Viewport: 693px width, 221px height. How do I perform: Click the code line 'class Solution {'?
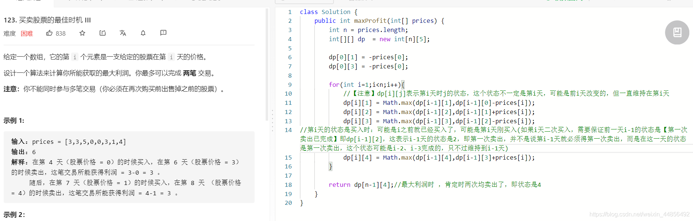click(x=329, y=12)
